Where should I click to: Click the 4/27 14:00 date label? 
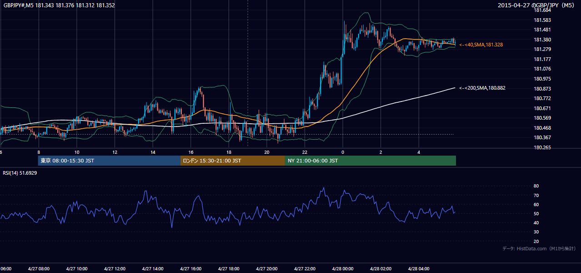[x=153, y=269]
